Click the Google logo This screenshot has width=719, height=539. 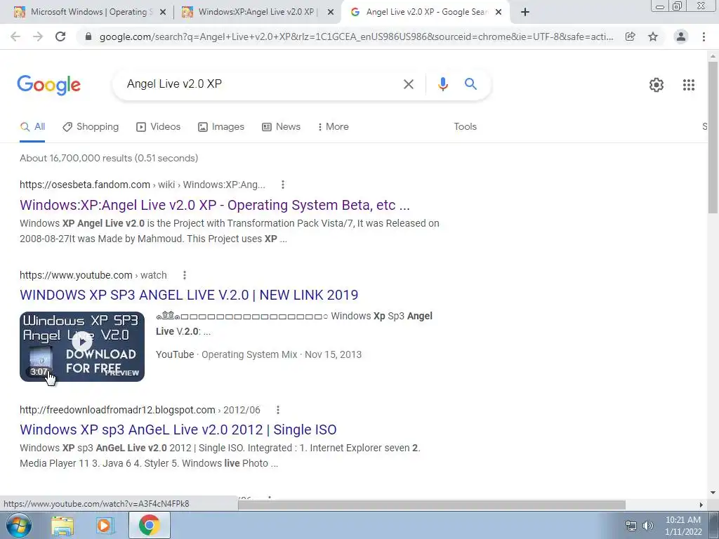click(x=49, y=85)
